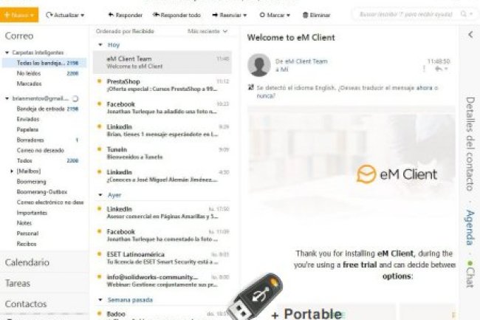Image resolution: width=480 pixels, height=320 pixels.
Task: Open the Reenviar forward dropdown
Action: (245, 15)
